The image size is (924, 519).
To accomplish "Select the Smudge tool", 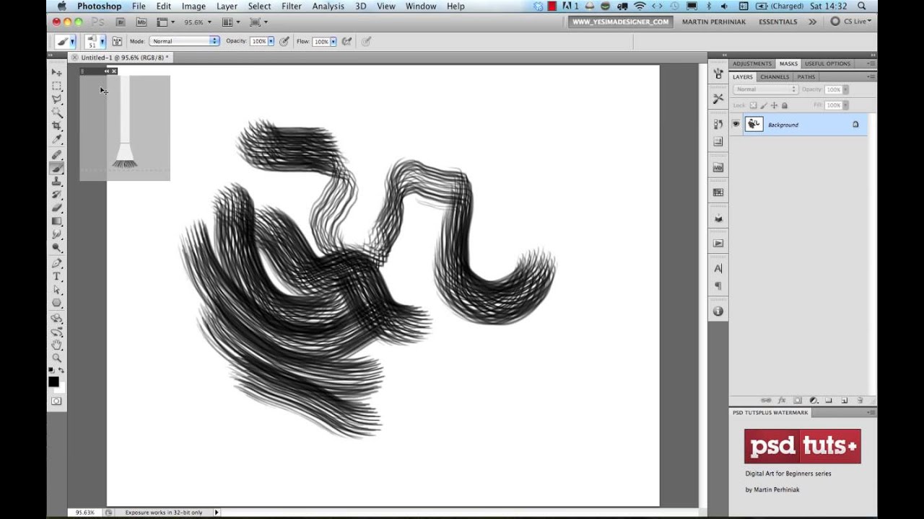I will click(x=56, y=234).
